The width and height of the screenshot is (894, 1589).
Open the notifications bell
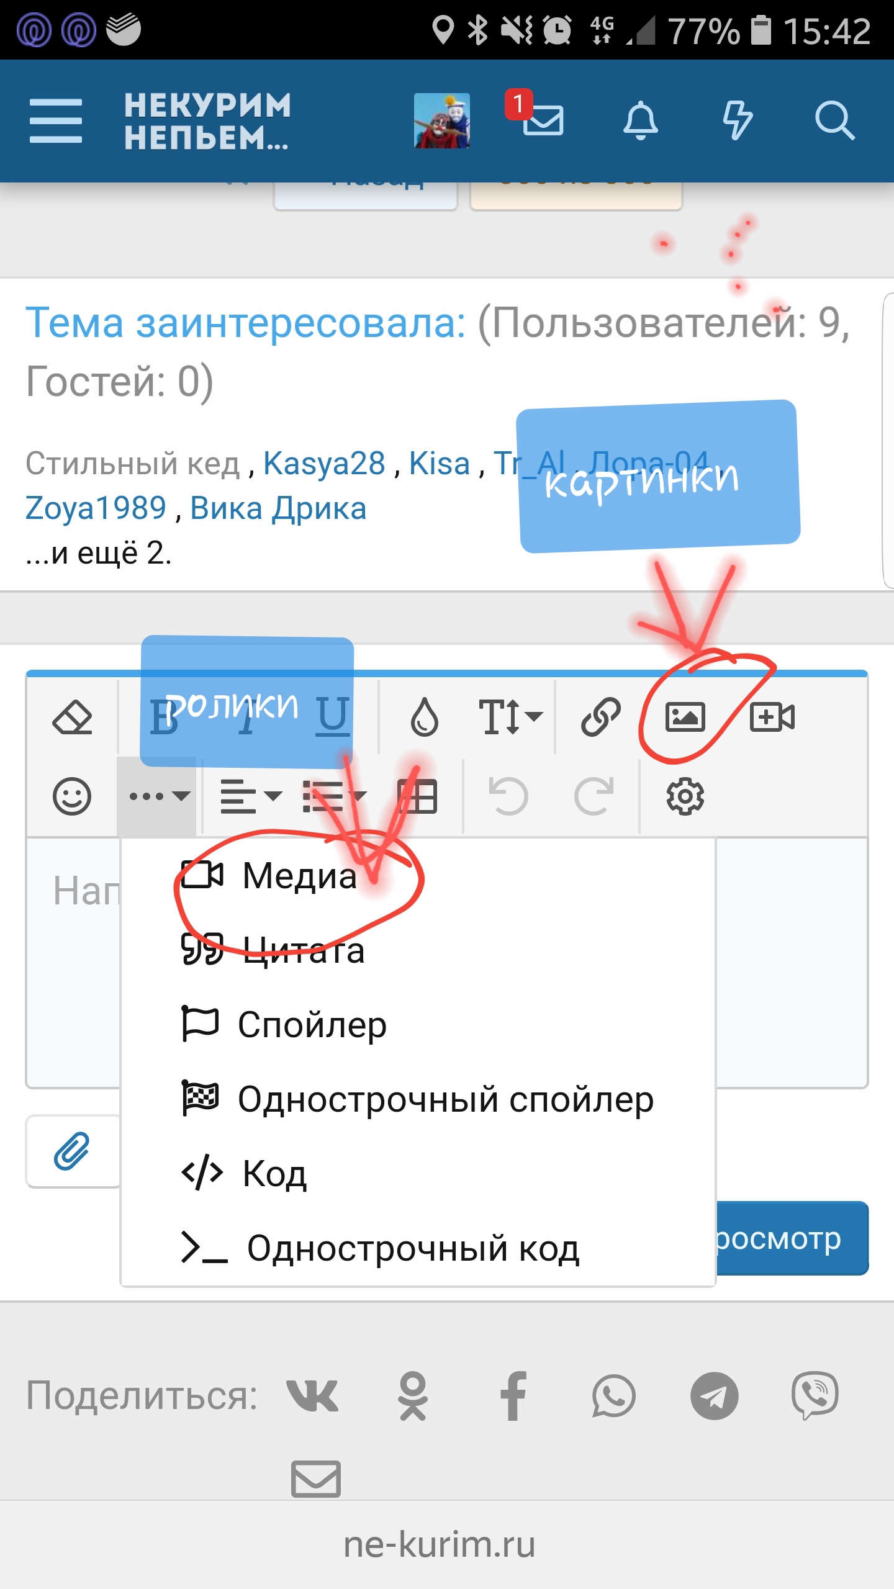coord(640,120)
